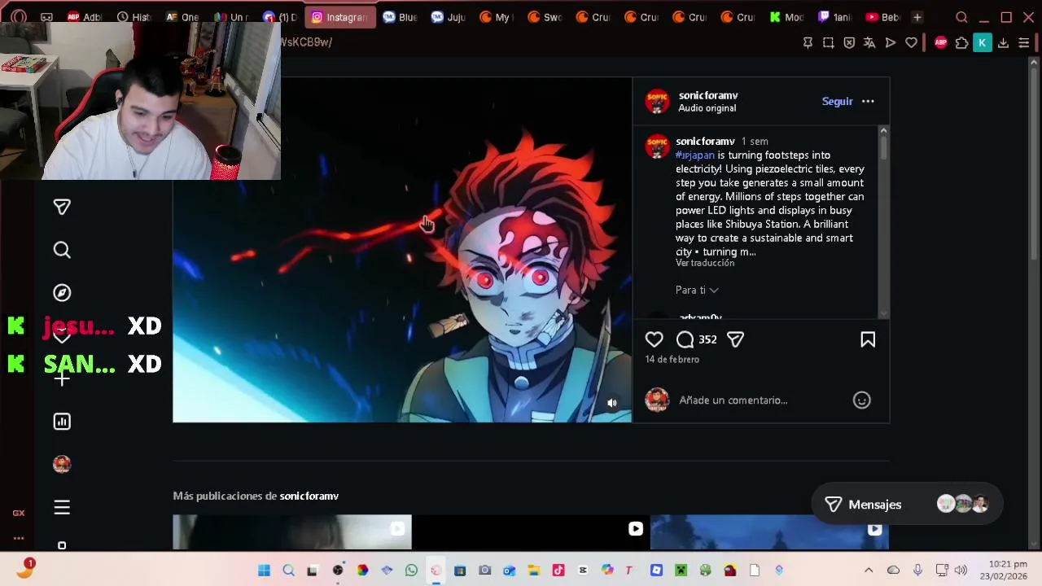Switch to the Blue browser tab
Viewport: 1042px width, 586px height.
pos(400,17)
